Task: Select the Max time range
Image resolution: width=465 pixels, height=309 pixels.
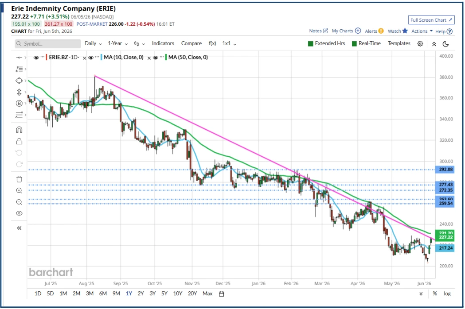Action: pyautogui.click(x=207, y=294)
